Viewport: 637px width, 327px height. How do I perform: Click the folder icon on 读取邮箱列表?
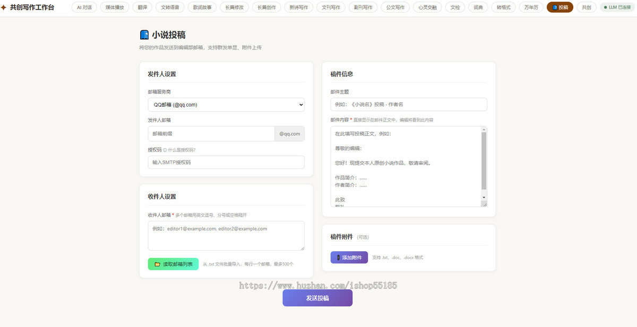pyautogui.click(x=157, y=264)
